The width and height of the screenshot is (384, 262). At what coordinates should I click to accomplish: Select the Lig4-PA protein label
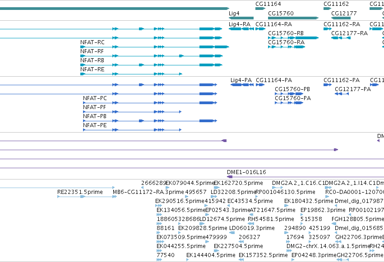[241, 80]
